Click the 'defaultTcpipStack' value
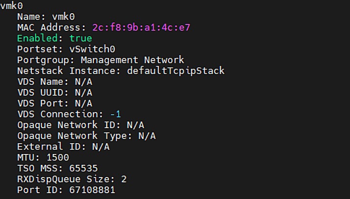 175,70
